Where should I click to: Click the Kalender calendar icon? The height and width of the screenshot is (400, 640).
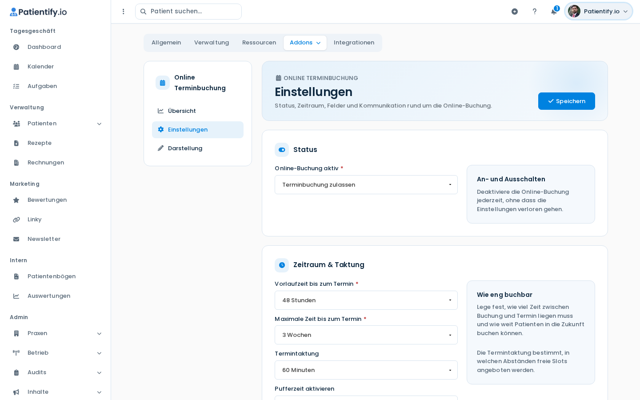coord(16,67)
